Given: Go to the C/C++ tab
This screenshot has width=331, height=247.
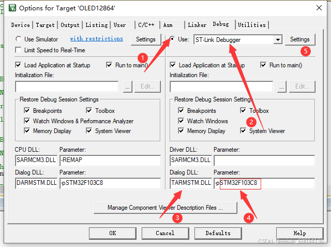Looking at the screenshot, I should (x=147, y=25).
